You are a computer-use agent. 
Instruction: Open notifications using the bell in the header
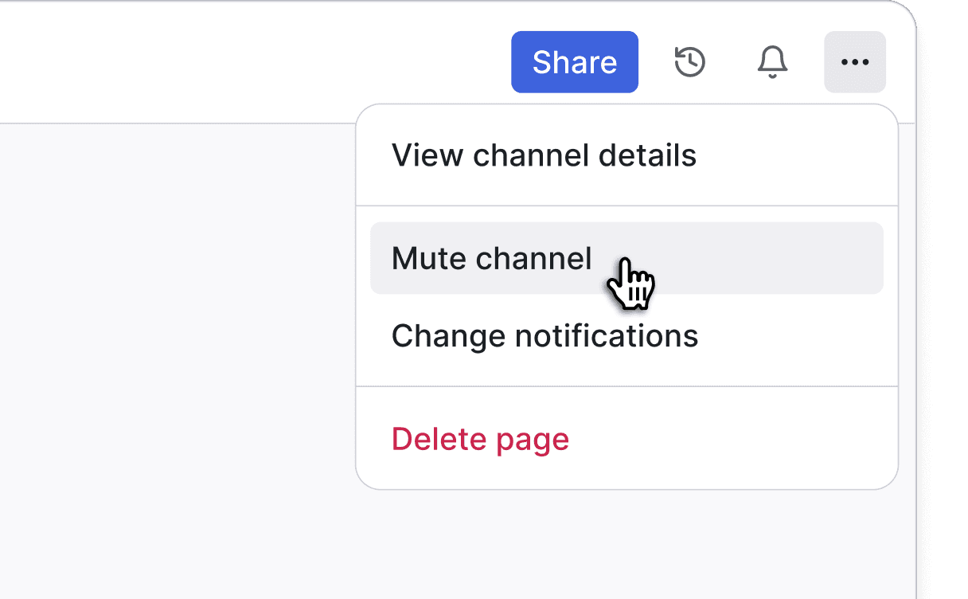pos(772,62)
